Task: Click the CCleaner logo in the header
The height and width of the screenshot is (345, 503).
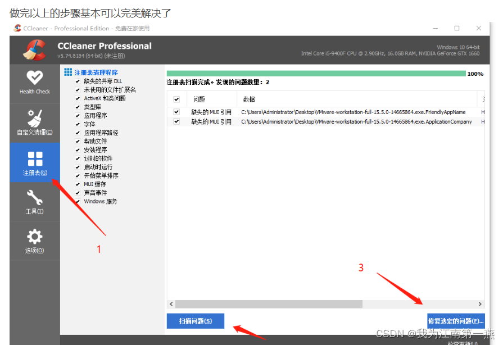Action: click(35, 50)
